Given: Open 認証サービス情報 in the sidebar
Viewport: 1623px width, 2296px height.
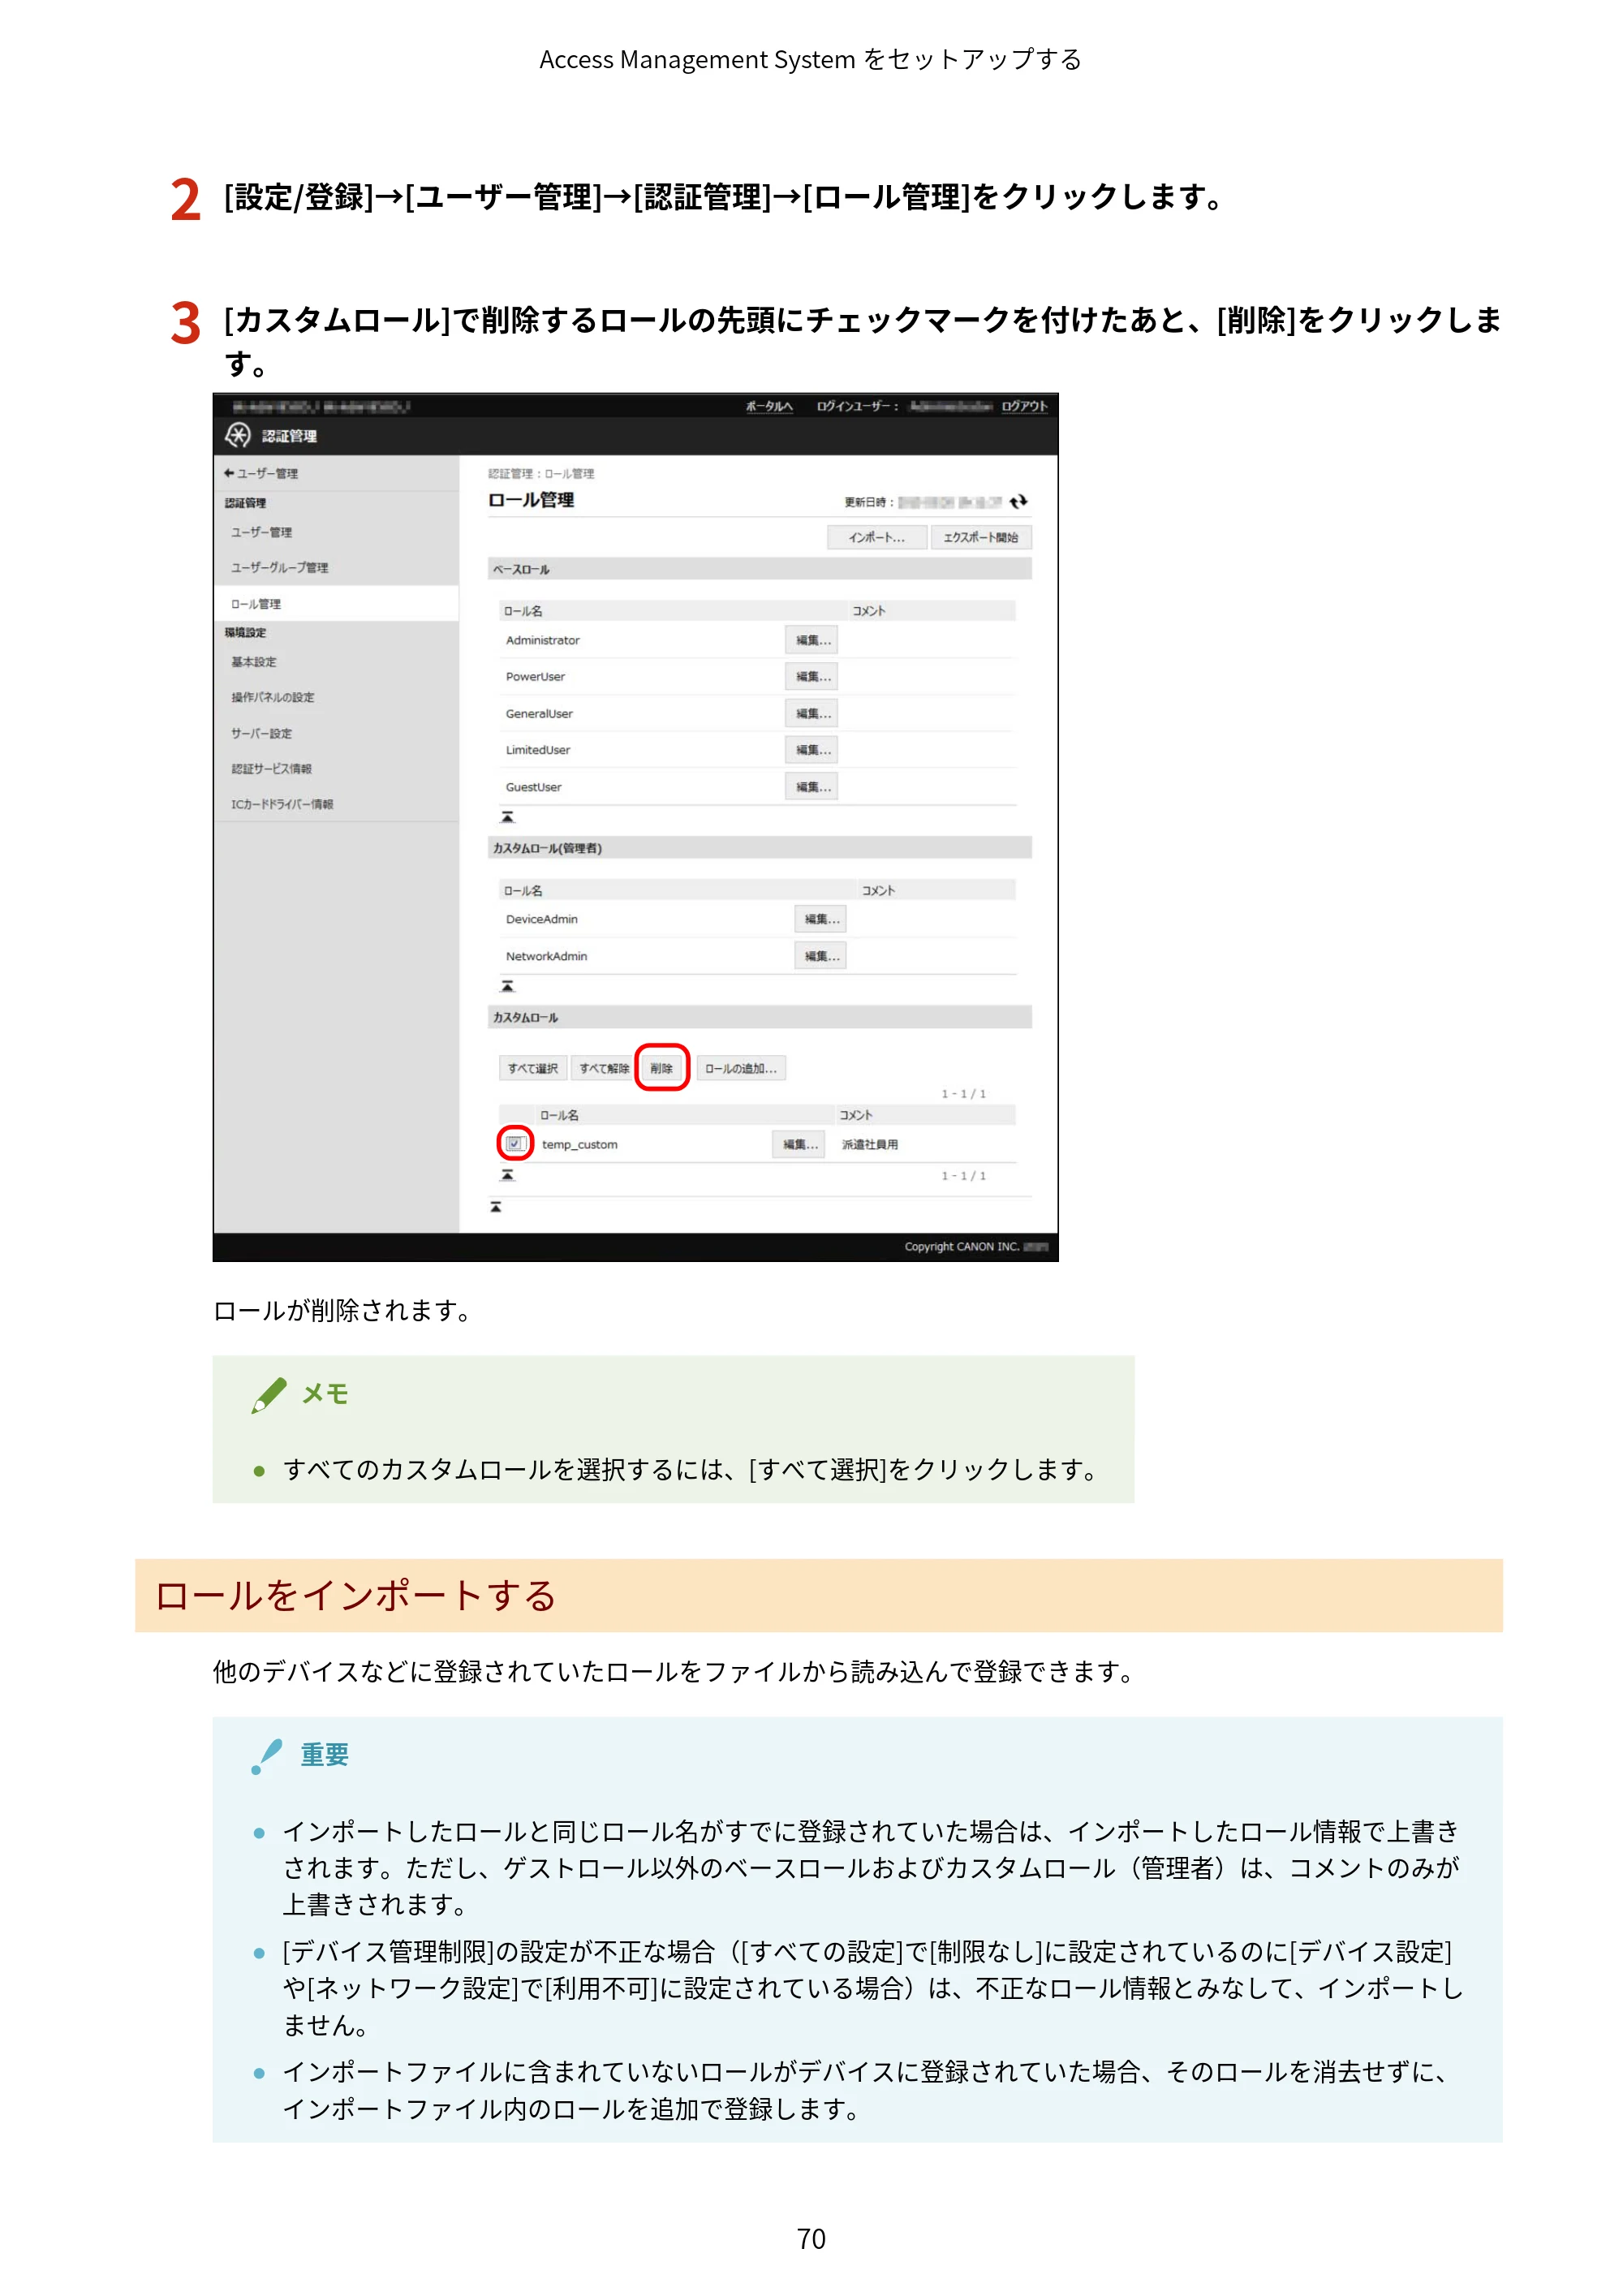Looking at the screenshot, I should pos(272,768).
